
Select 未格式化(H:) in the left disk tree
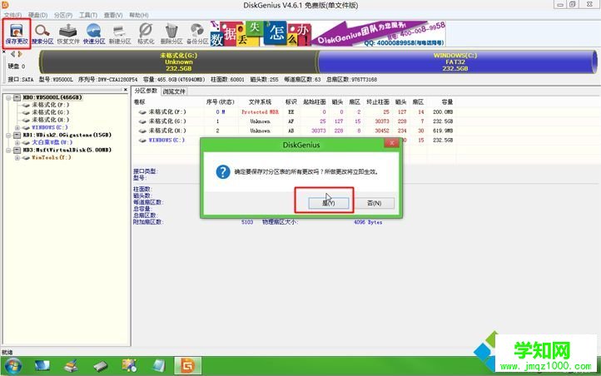coord(50,120)
